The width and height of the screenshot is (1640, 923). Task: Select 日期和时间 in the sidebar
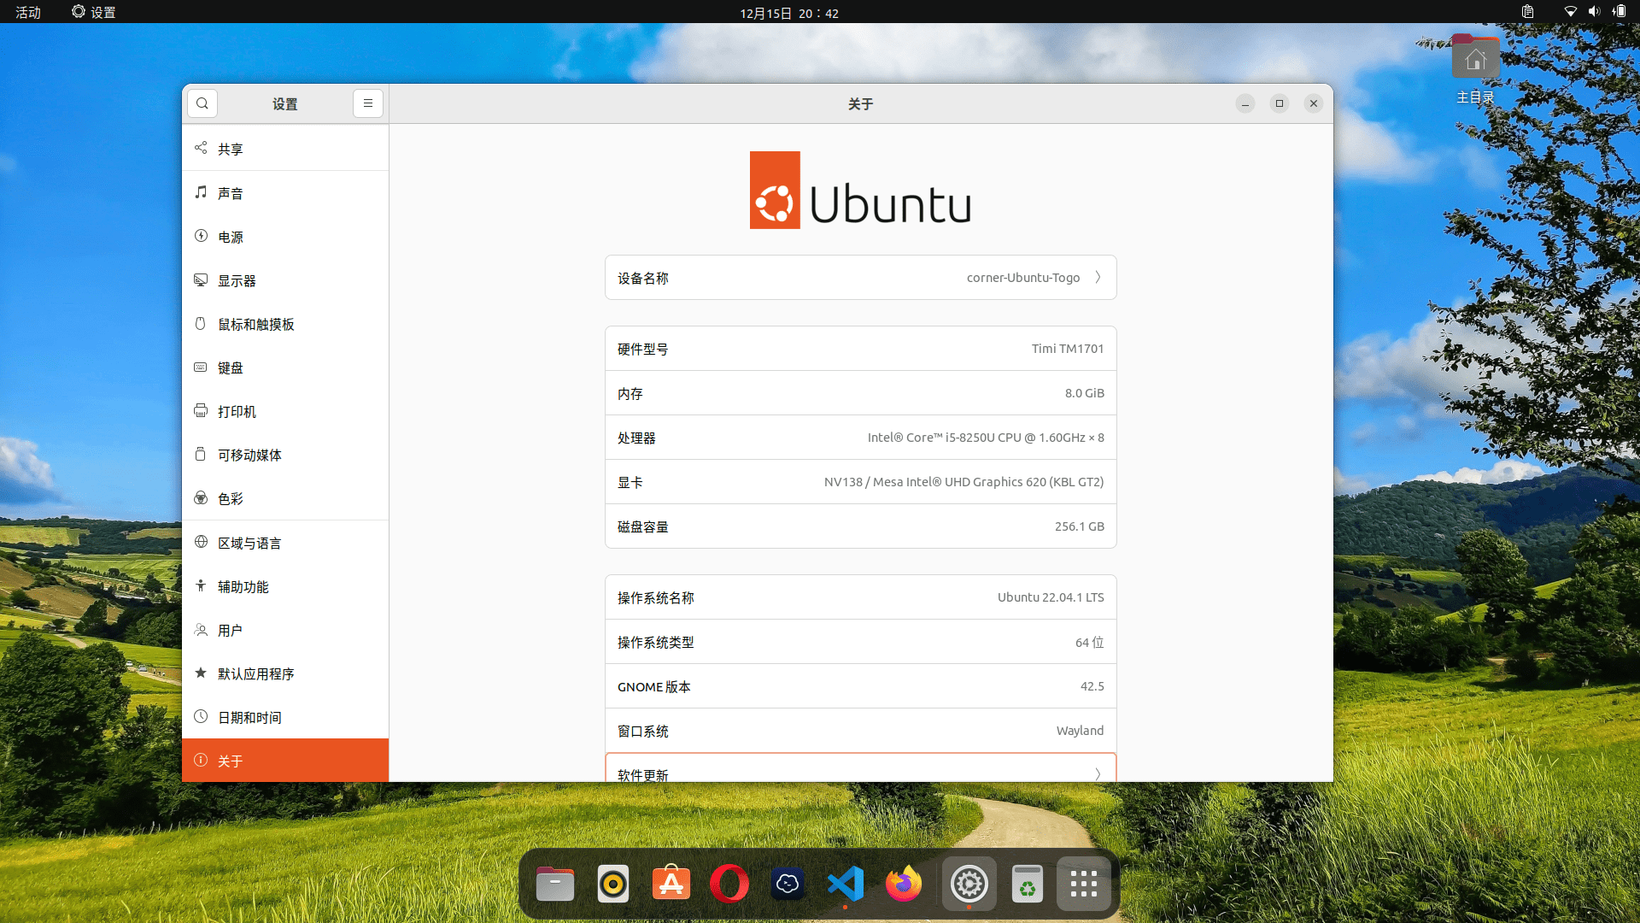285,717
